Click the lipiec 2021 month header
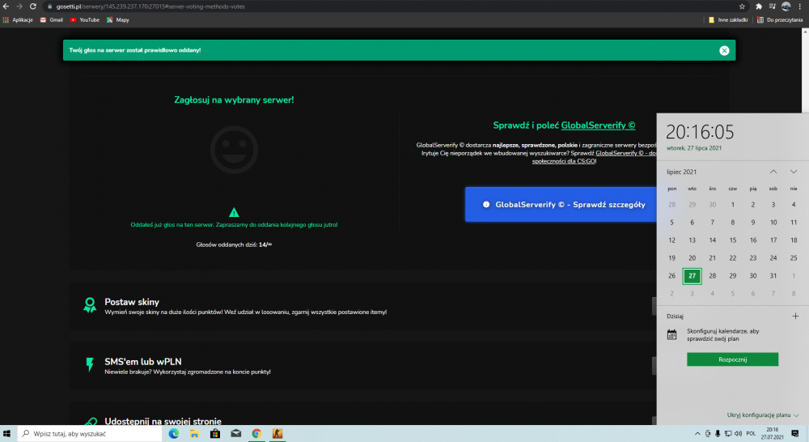The width and height of the screenshot is (809, 442). pyautogui.click(x=681, y=172)
